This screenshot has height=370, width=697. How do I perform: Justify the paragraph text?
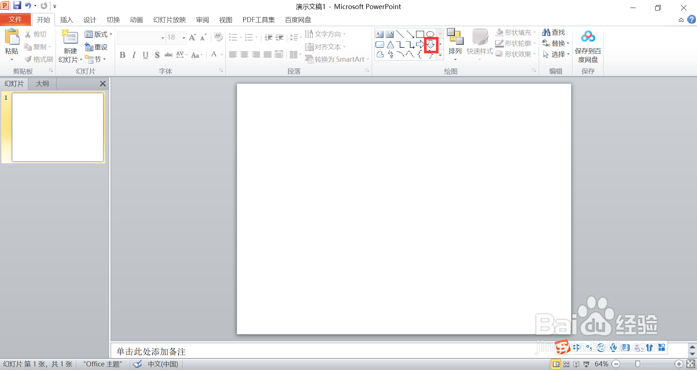268,55
